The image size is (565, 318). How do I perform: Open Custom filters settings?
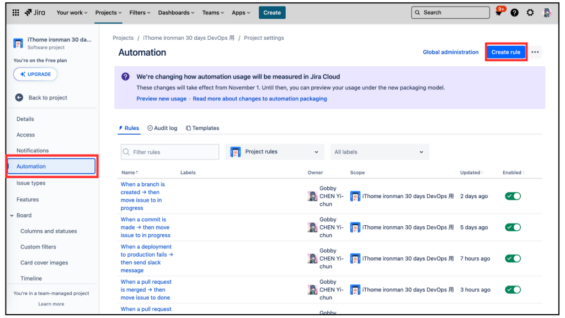tap(38, 247)
